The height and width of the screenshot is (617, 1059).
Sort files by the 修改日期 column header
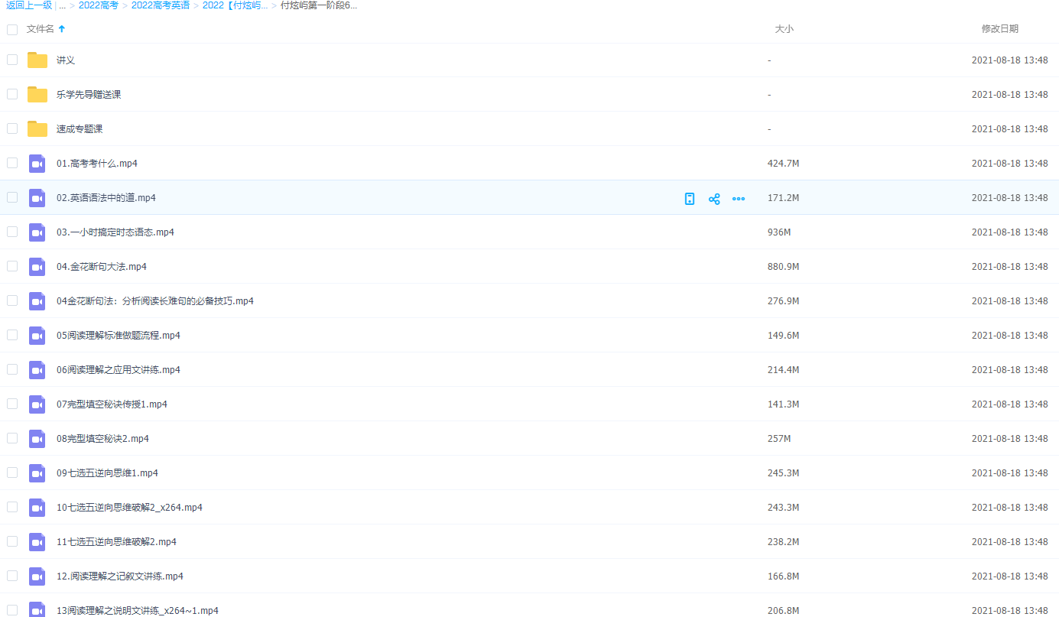pos(999,29)
